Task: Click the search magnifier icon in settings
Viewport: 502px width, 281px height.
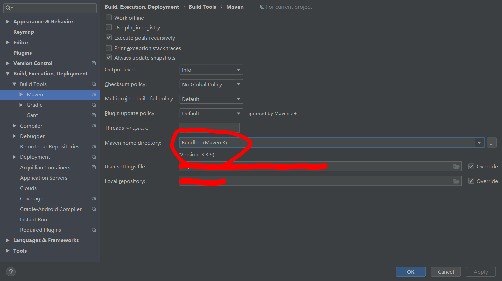Action: coord(8,8)
